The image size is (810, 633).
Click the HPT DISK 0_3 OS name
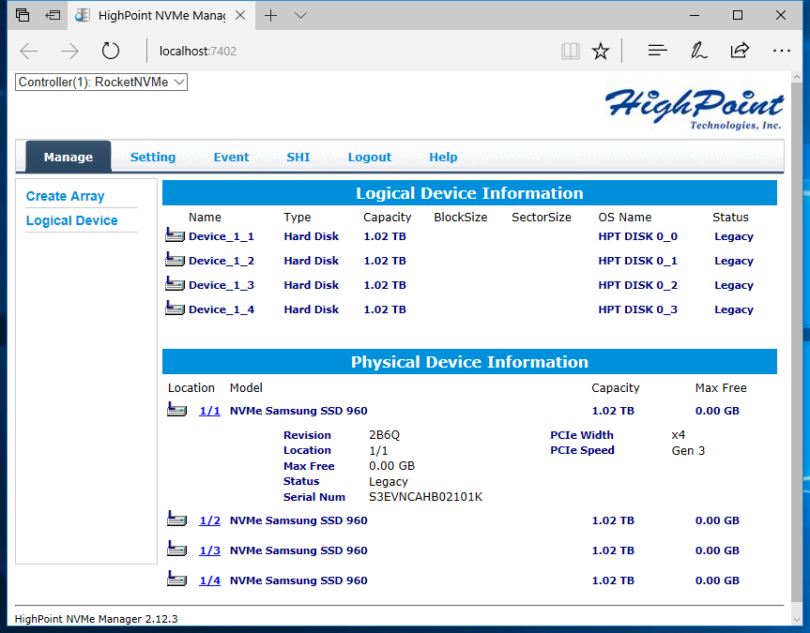point(637,309)
